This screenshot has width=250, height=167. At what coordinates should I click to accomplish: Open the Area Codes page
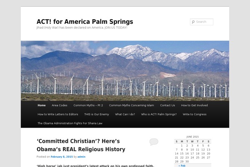click(x=60, y=105)
